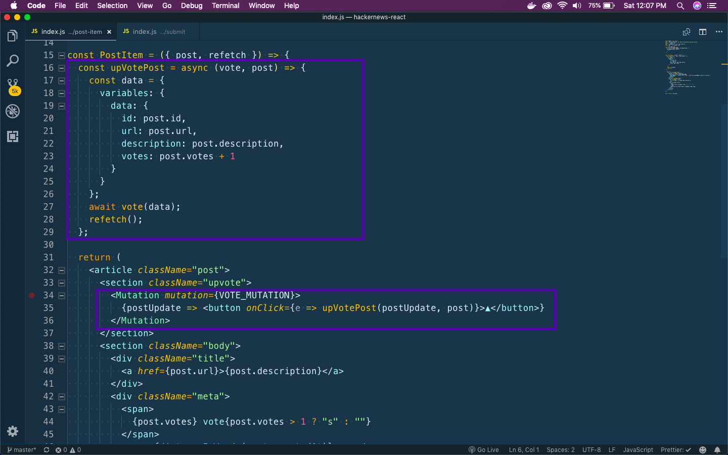
Task: Open the Creative Cloud menu bar icon
Action: pyautogui.click(x=547, y=6)
